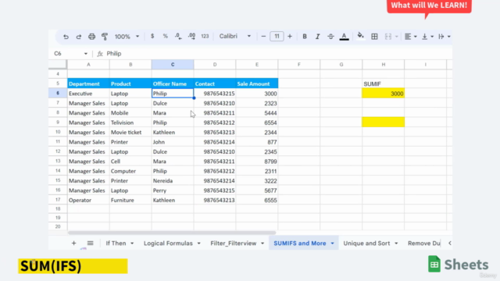The height and width of the screenshot is (281, 500).
Task: Switch to the Unique and Sort tab
Action: (366, 244)
